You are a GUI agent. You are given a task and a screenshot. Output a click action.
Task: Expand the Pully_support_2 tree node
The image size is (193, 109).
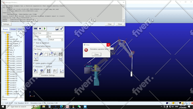5,44
